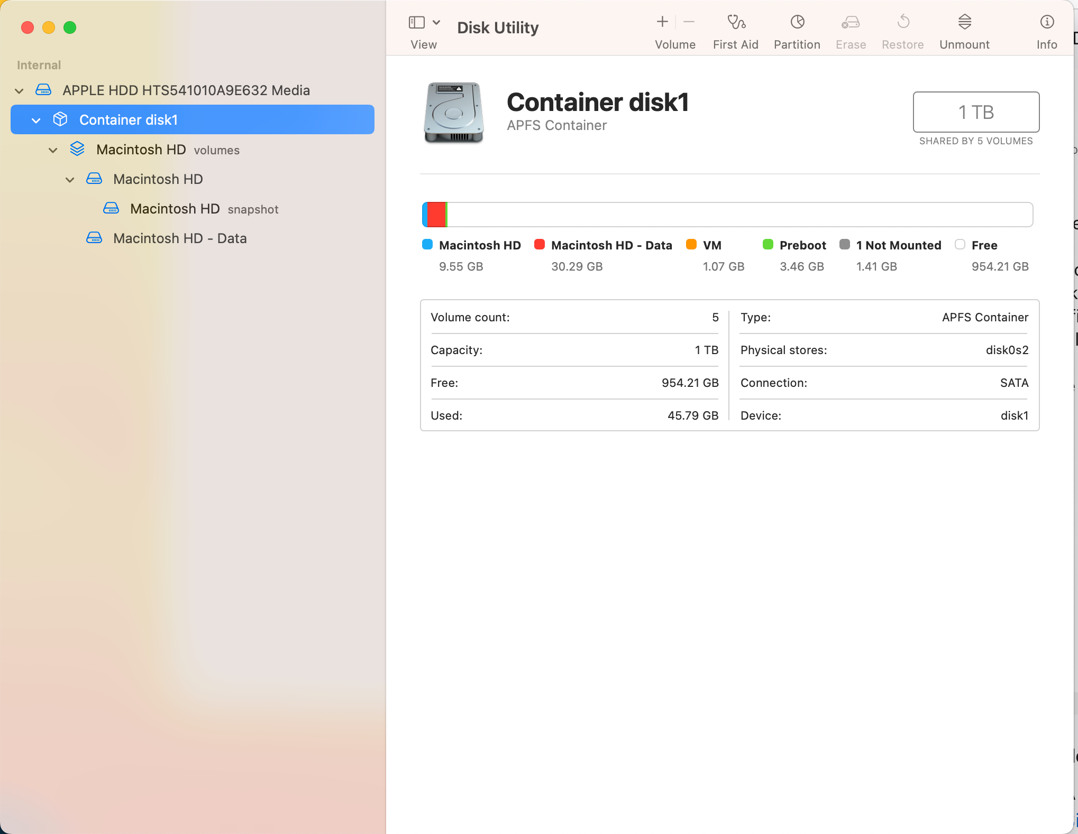Click the green zoom window button
Screen dimensions: 1078x834
coord(70,27)
